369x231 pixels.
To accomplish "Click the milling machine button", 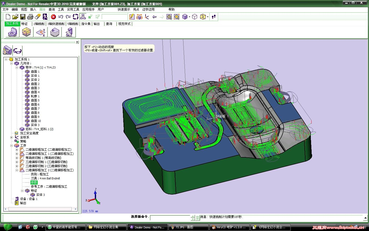I will click(x=69, y=32).
